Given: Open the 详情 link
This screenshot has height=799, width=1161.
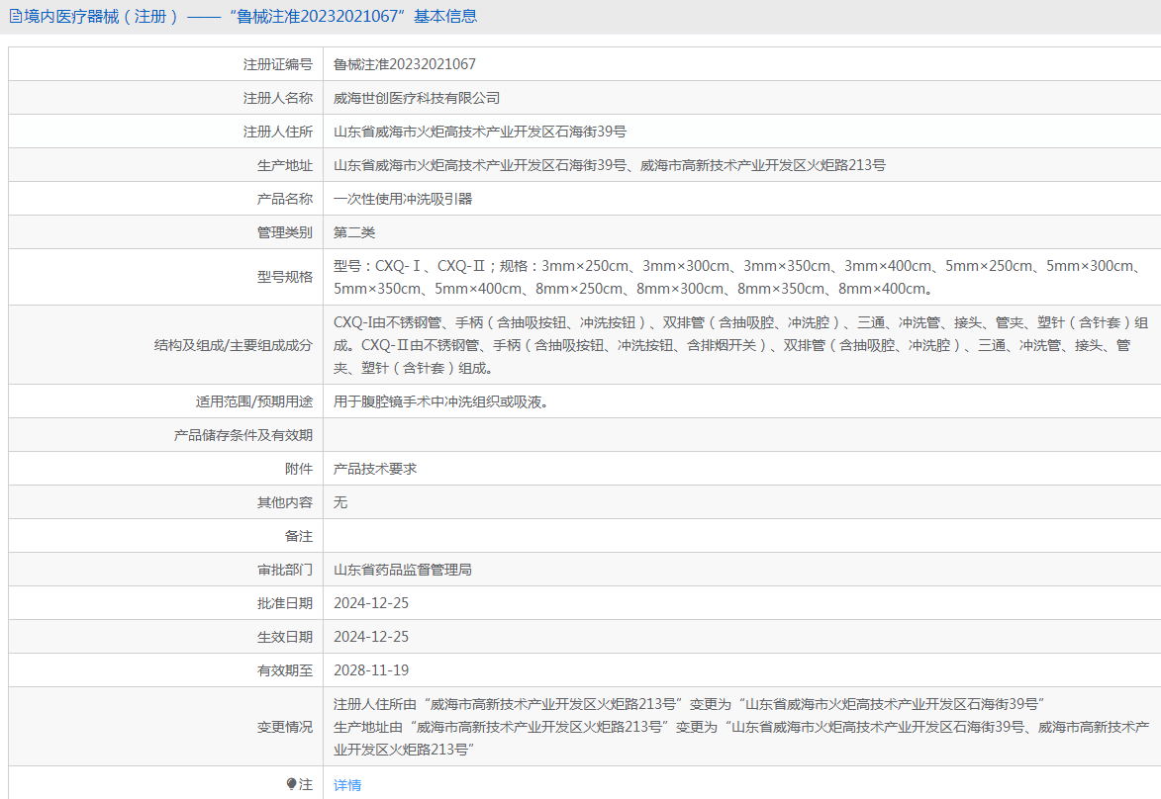Looking at the screenshot, I should (x=347, y=785).
